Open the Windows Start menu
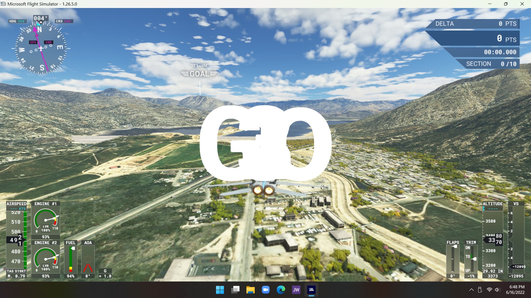This screenshot has height=298, width=531. click(x=220, y=290)
